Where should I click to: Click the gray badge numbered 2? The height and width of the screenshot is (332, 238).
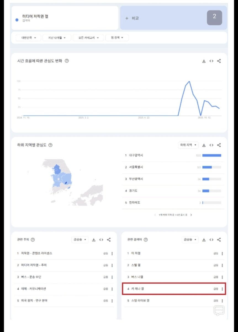click(x=214, y=18)
